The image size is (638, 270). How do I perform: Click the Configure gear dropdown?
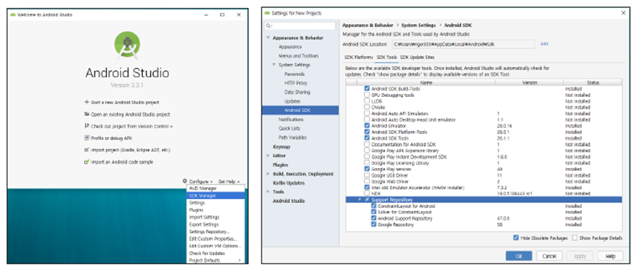[198, 182]
